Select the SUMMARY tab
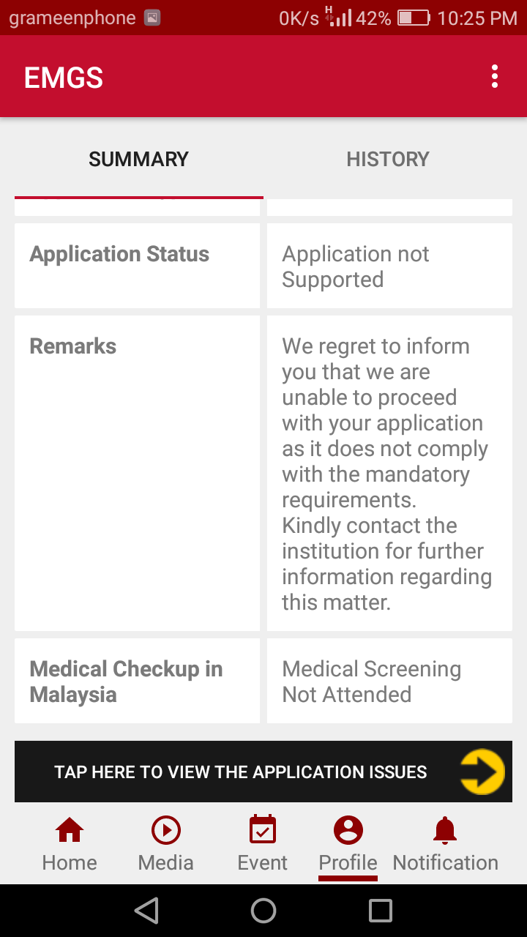Image resolution: width=527 pixels, height=937 pixels. point(138,159)
